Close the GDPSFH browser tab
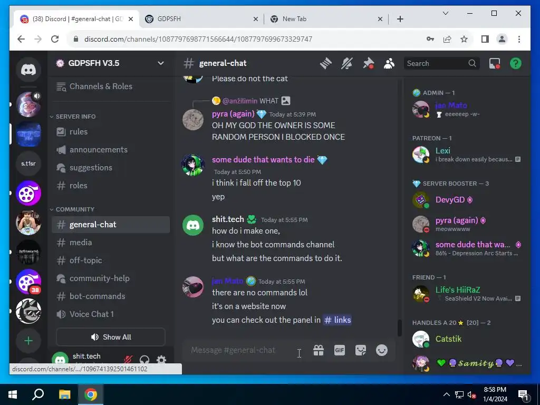 (256, 19)
